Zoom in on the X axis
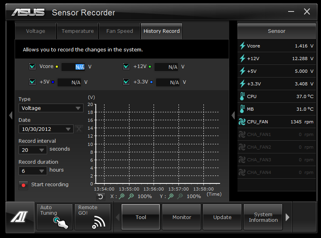This screenshot has width=321, height=238. click(x=122, y=196)
